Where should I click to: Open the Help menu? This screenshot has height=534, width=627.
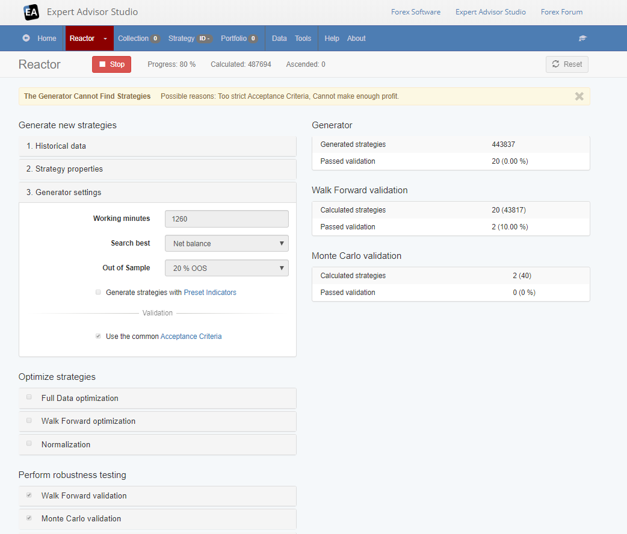point(332,39)
